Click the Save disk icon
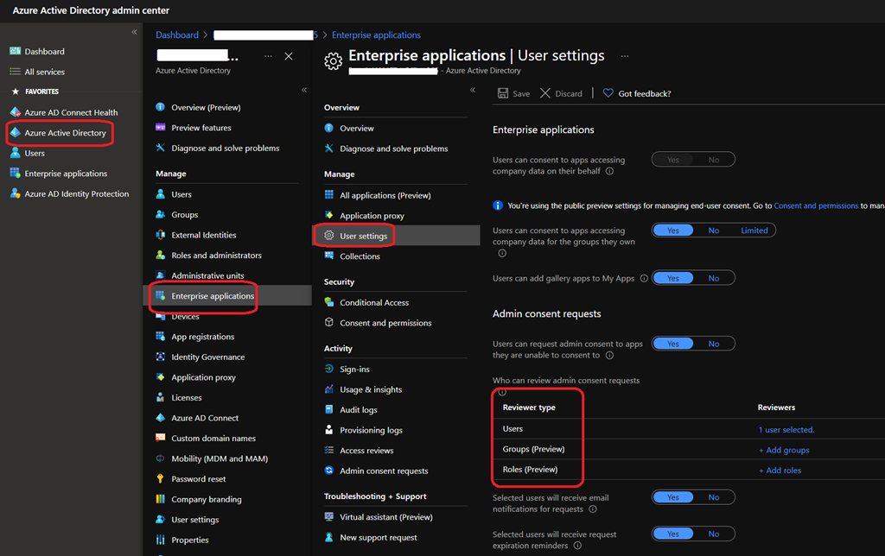885x556 pixels. pyautogui.click(x=503, y=93)
